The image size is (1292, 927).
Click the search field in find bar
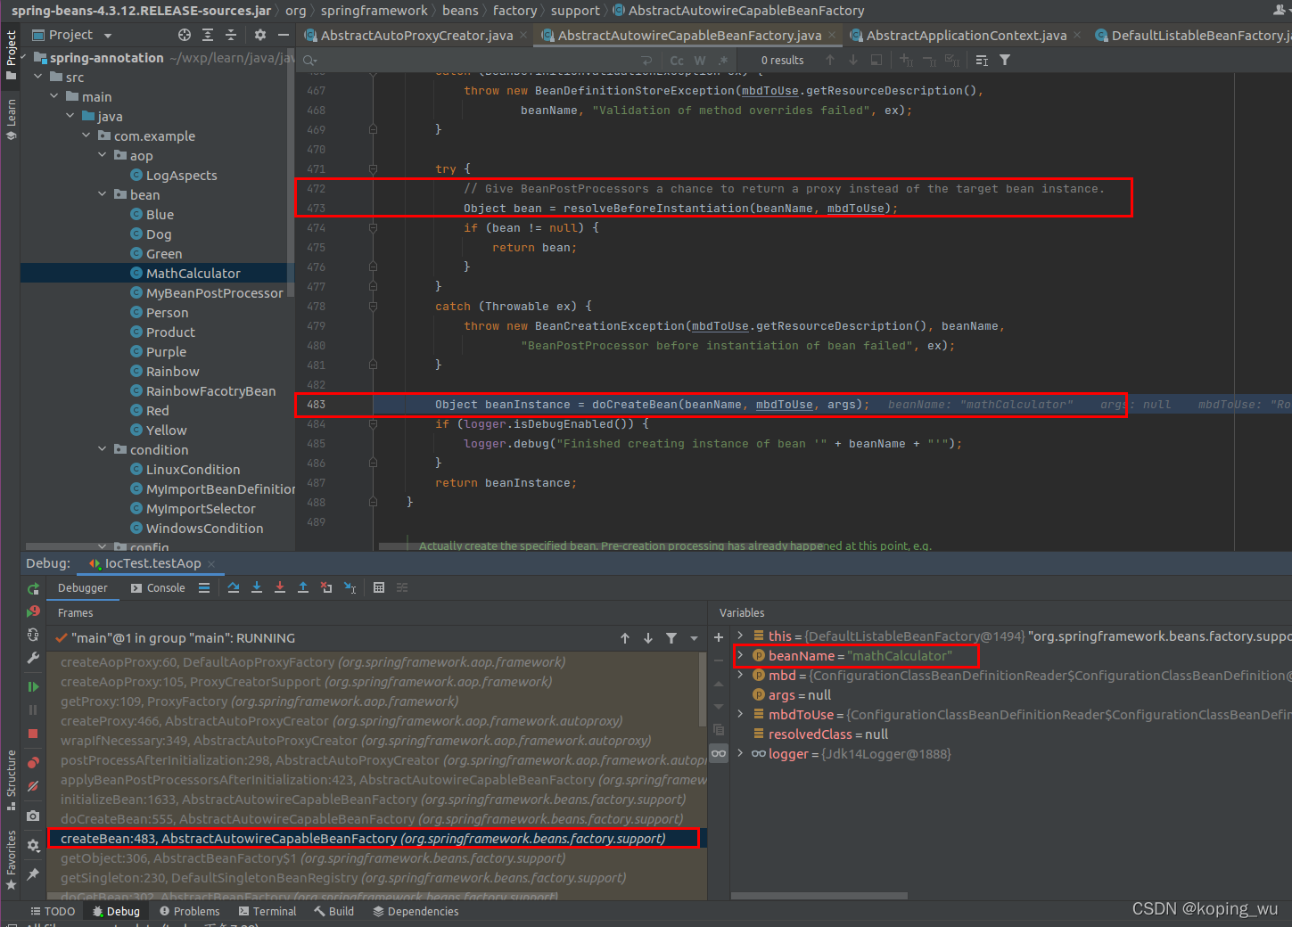477,61
